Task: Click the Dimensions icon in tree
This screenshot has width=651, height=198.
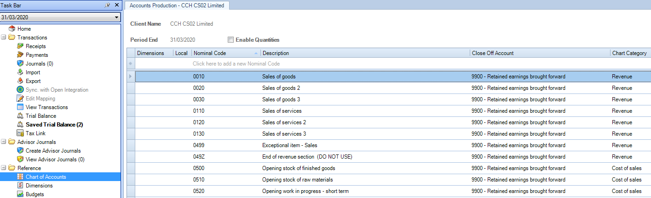Action: point(20,186)
